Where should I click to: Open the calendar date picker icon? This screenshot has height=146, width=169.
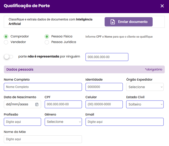pyautogui.click(x=37, y=104)
